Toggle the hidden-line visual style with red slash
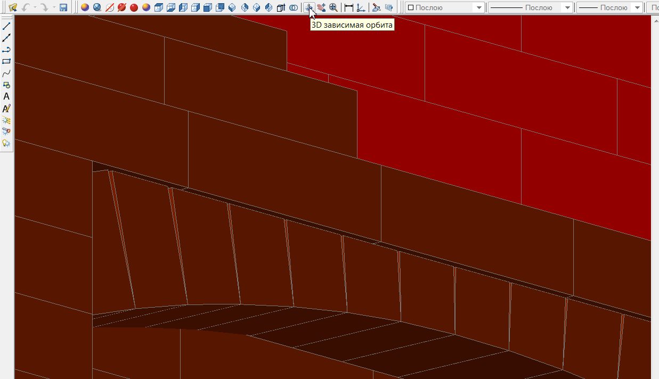The width and height of the screenshot is (659, 379). point(109,7)
